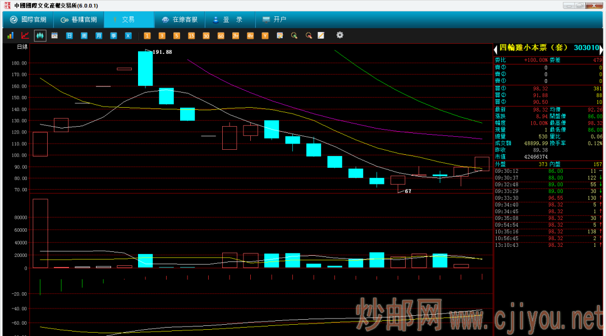This screenshot has height=336, width=606.
Task: Select the 1-minute interval button
Action: pyautogui.click(x=148, y=35)
